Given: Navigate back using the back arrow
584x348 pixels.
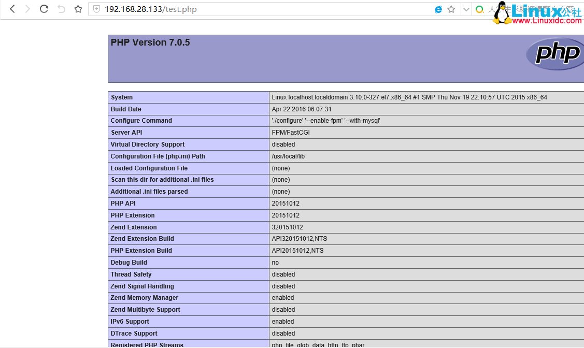Looking at the screenshot, I should [11, 9].
